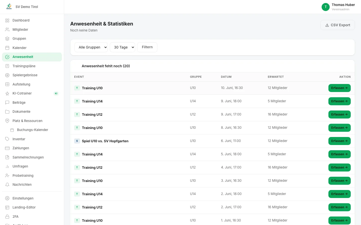The image size is (361, 225).
Task: Open the Anwesenheit menu item
Action: [32, 57]
